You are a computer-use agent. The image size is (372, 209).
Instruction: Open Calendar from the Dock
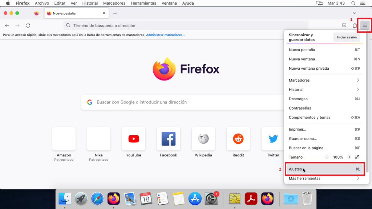(x=146, y=198)
